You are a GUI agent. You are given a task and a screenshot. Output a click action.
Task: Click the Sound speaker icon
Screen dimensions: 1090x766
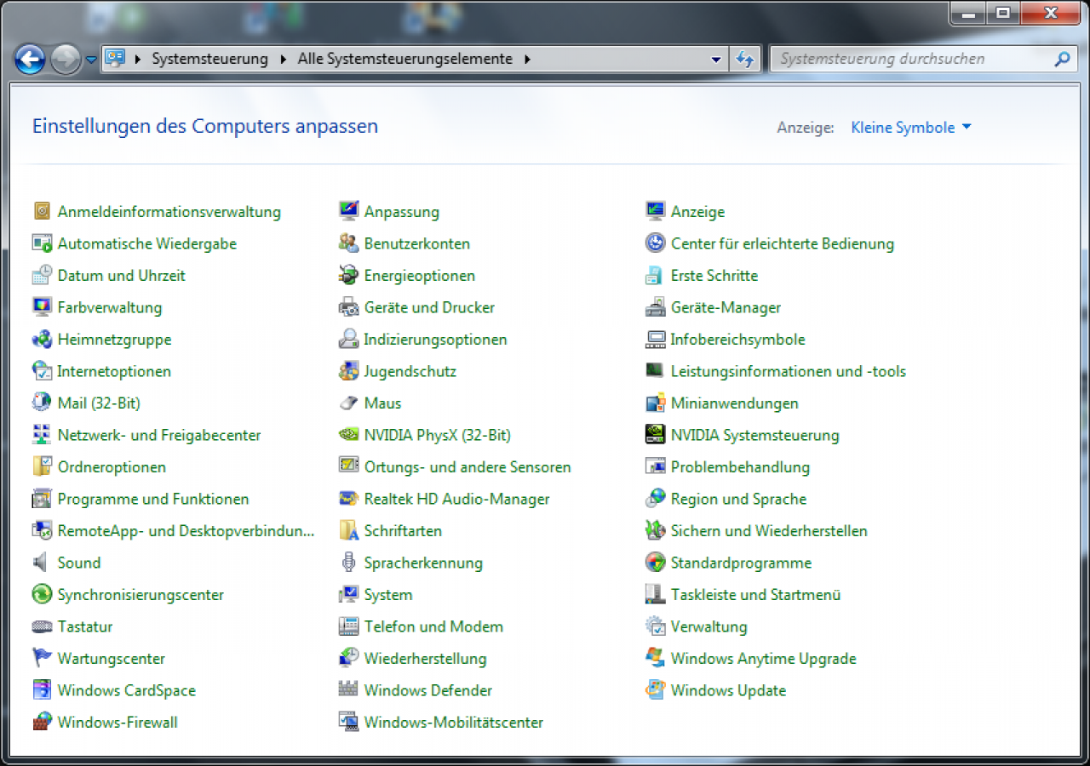pyautogui.click(x=42, y=563)
